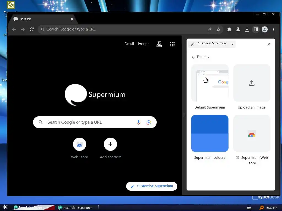Viewport: 282px width, 211px height.
Task: Start voice search with the microphone icon
Action: coord(139,122)
